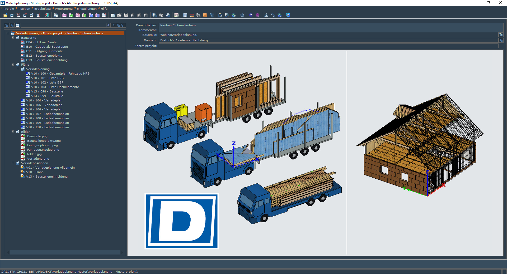Click the download tray arrow icon

(x=242, y=15)
